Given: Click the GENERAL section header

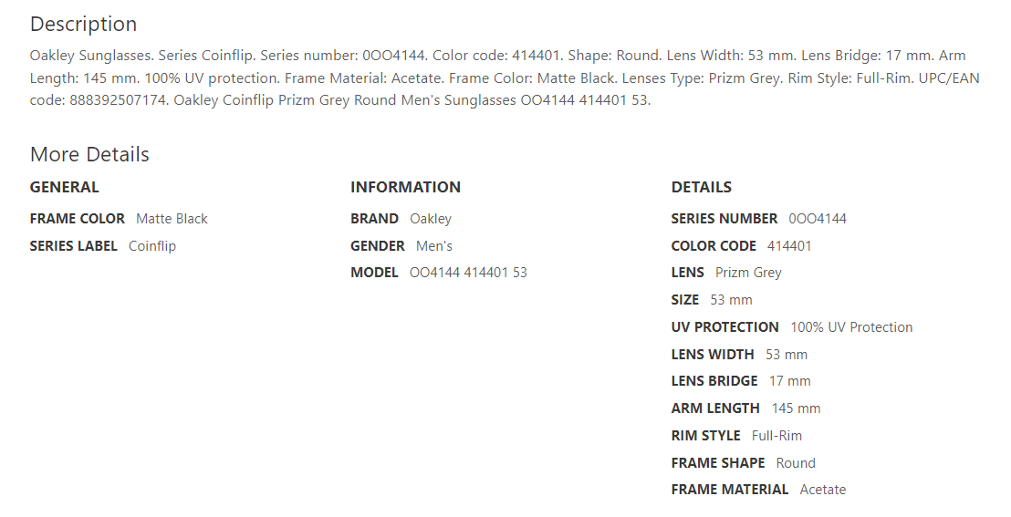Looking at the screenshot, I should tap(64, 187).
